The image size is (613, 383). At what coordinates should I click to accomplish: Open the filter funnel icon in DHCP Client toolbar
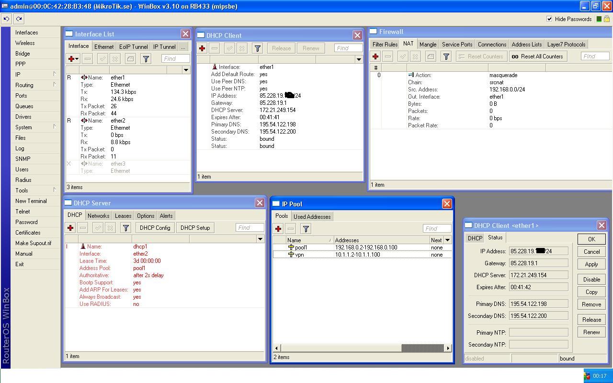[x=257, y=48]
